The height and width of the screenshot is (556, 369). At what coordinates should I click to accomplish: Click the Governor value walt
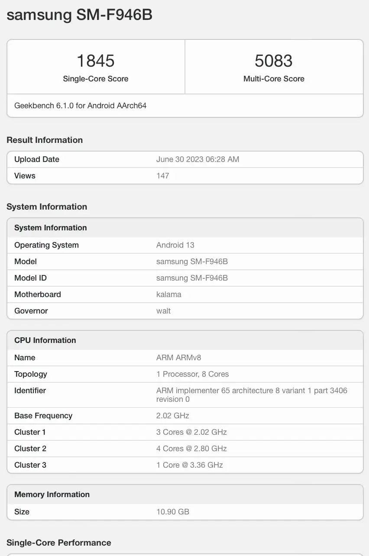pos(164,311)
